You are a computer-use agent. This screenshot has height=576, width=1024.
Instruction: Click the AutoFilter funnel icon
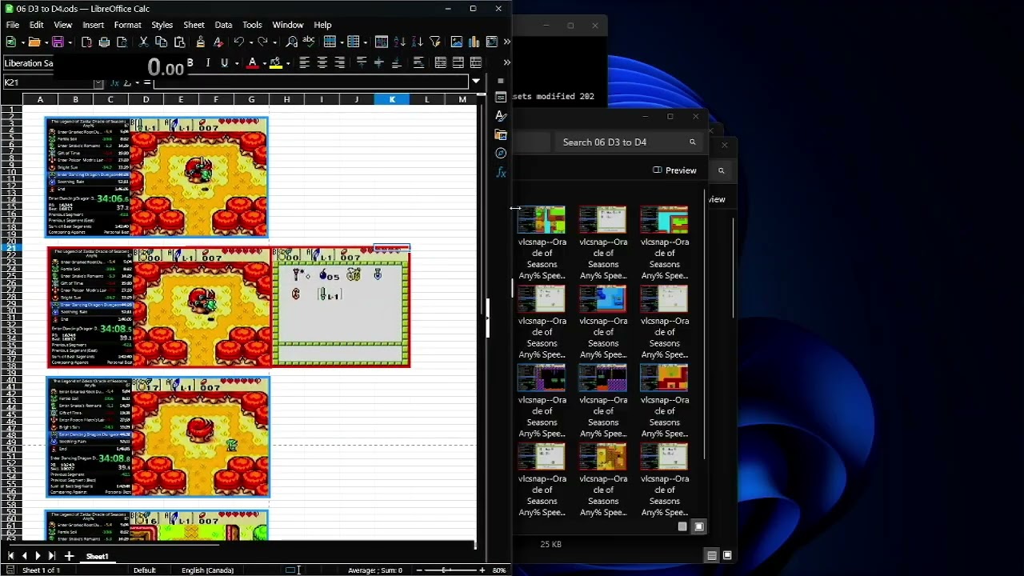(435, 42)
